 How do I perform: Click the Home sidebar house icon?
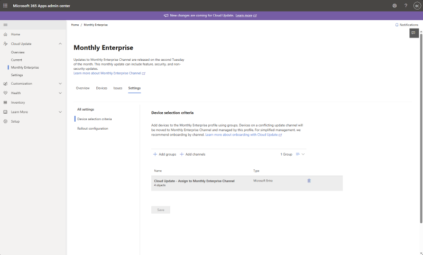coord(5,34)
